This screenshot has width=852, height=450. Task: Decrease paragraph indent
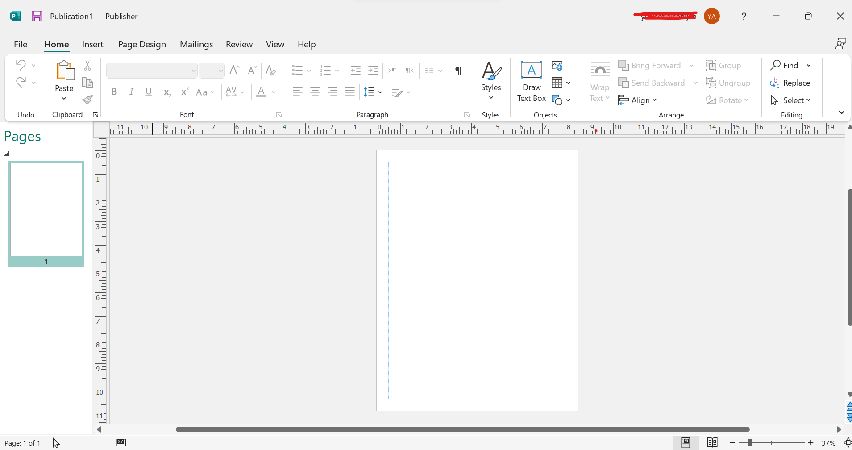[356, 70]
